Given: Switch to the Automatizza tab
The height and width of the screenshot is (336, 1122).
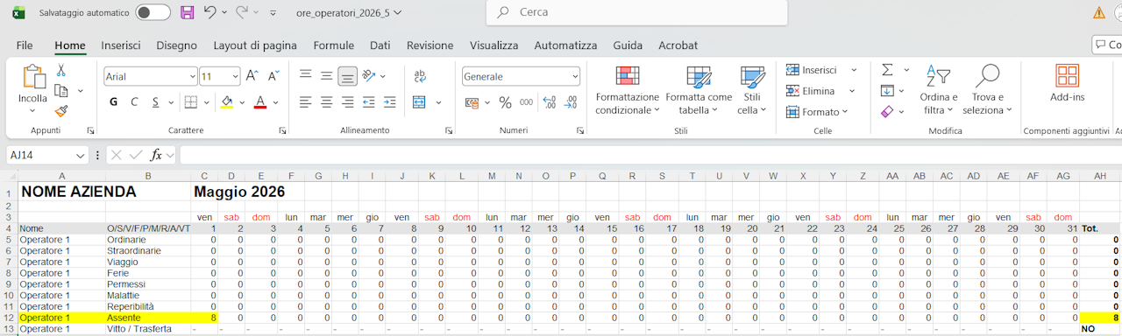Looking at the screenshot, I should 565,45.
